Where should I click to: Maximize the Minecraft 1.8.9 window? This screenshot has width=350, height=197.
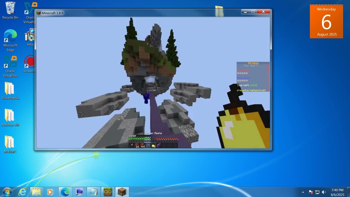point(253,11)
